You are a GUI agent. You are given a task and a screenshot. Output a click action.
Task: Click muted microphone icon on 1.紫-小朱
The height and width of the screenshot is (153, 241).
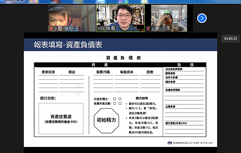(148, 28)
